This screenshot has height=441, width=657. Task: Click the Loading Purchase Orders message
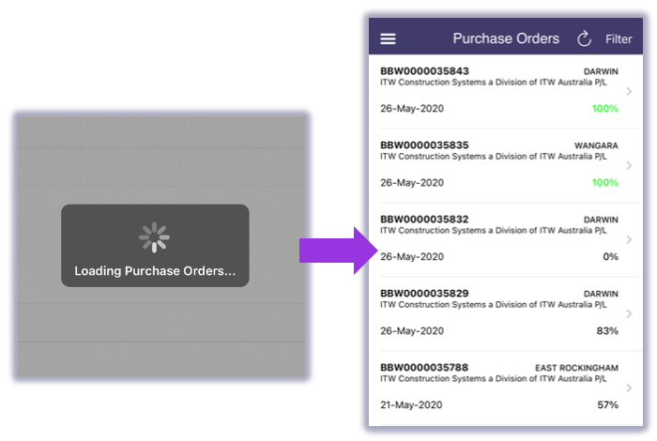155,271
